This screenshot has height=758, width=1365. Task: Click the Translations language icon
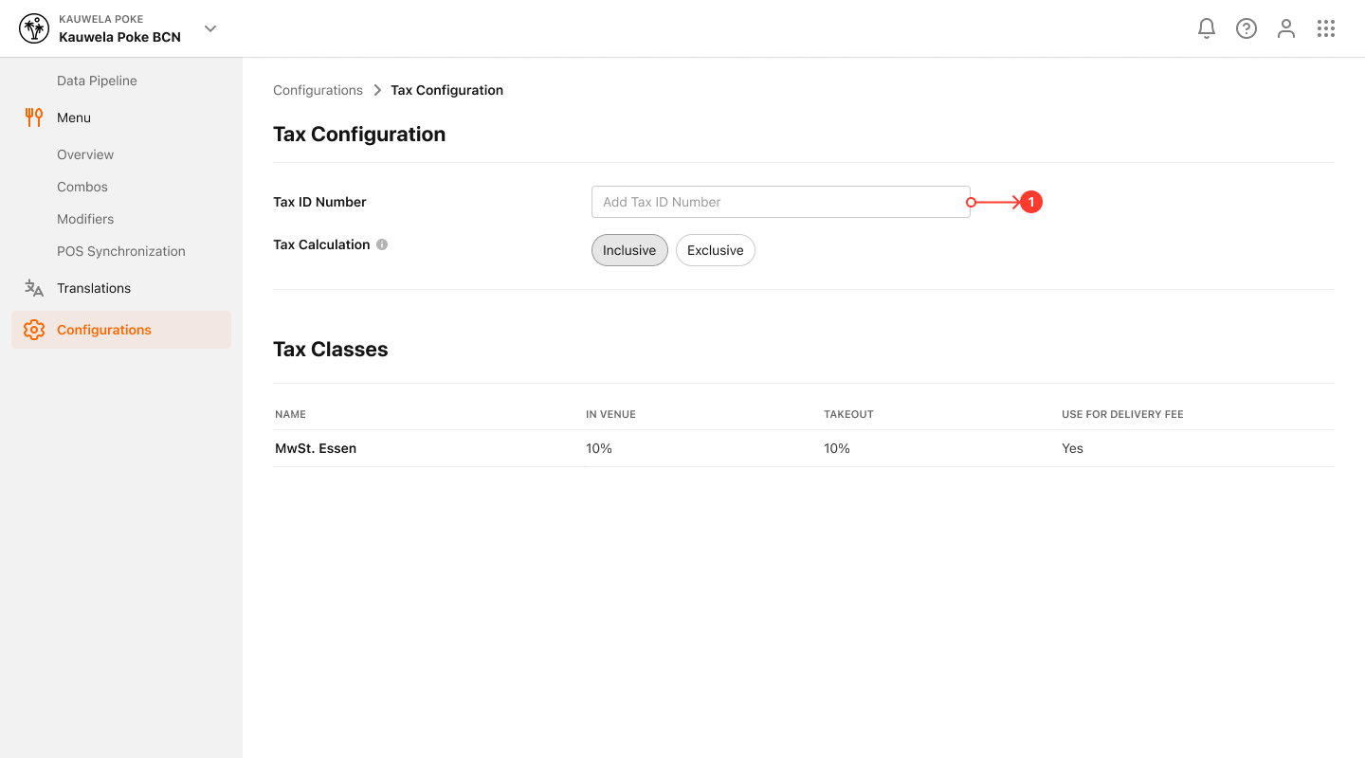(x=34, y=288)
